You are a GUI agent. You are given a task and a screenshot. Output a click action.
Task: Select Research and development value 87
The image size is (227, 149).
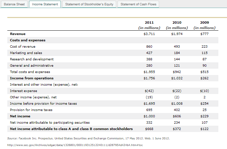tap(204, 59)
